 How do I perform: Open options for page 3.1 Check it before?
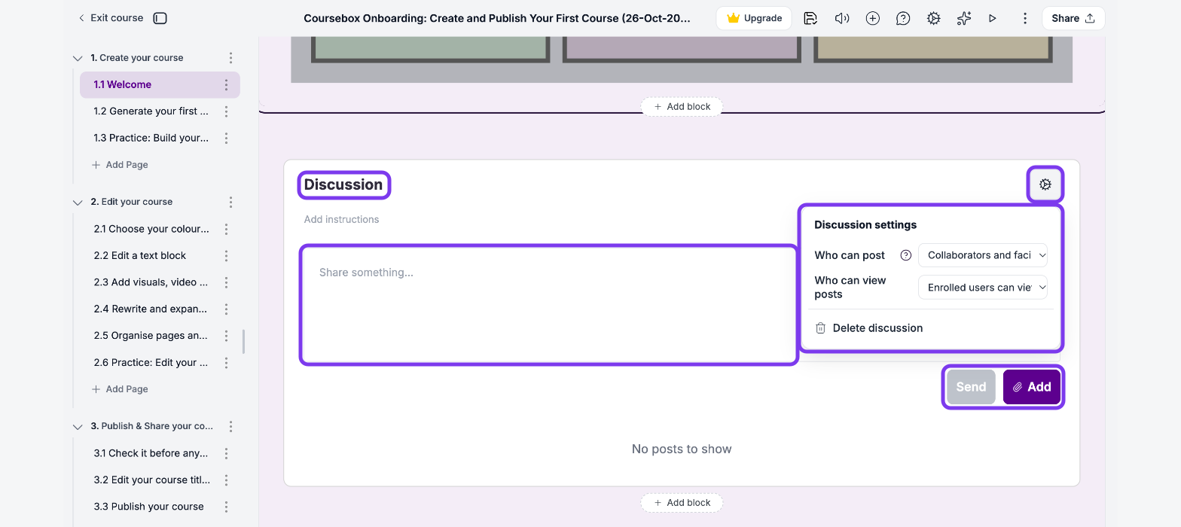point(226,453)
